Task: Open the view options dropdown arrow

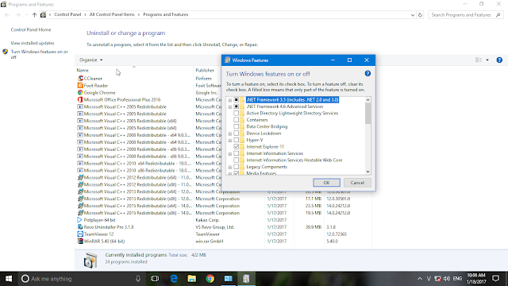Action: click(x=487, y=60)
